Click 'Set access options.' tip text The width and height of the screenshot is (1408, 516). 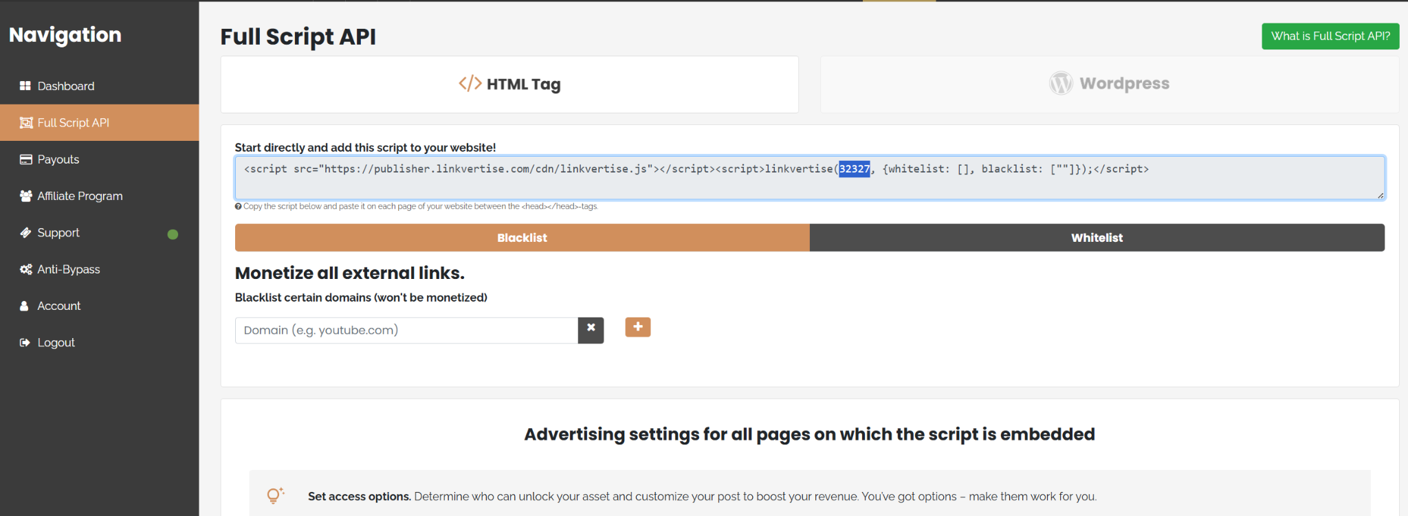point(359,496)
